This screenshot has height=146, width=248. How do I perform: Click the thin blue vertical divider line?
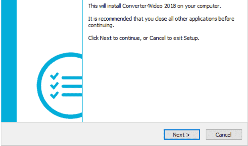pyautogui.click(x=83, y=61)
